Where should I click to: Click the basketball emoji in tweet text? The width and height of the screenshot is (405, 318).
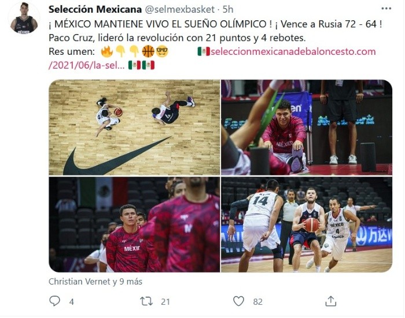click(148, 51)
